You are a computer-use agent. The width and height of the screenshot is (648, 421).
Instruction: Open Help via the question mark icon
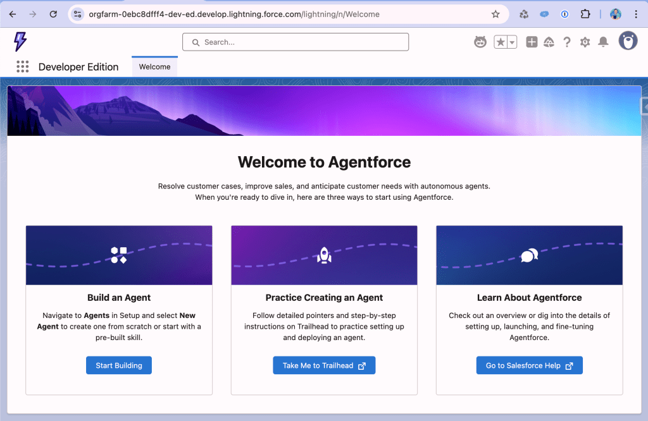566,41
